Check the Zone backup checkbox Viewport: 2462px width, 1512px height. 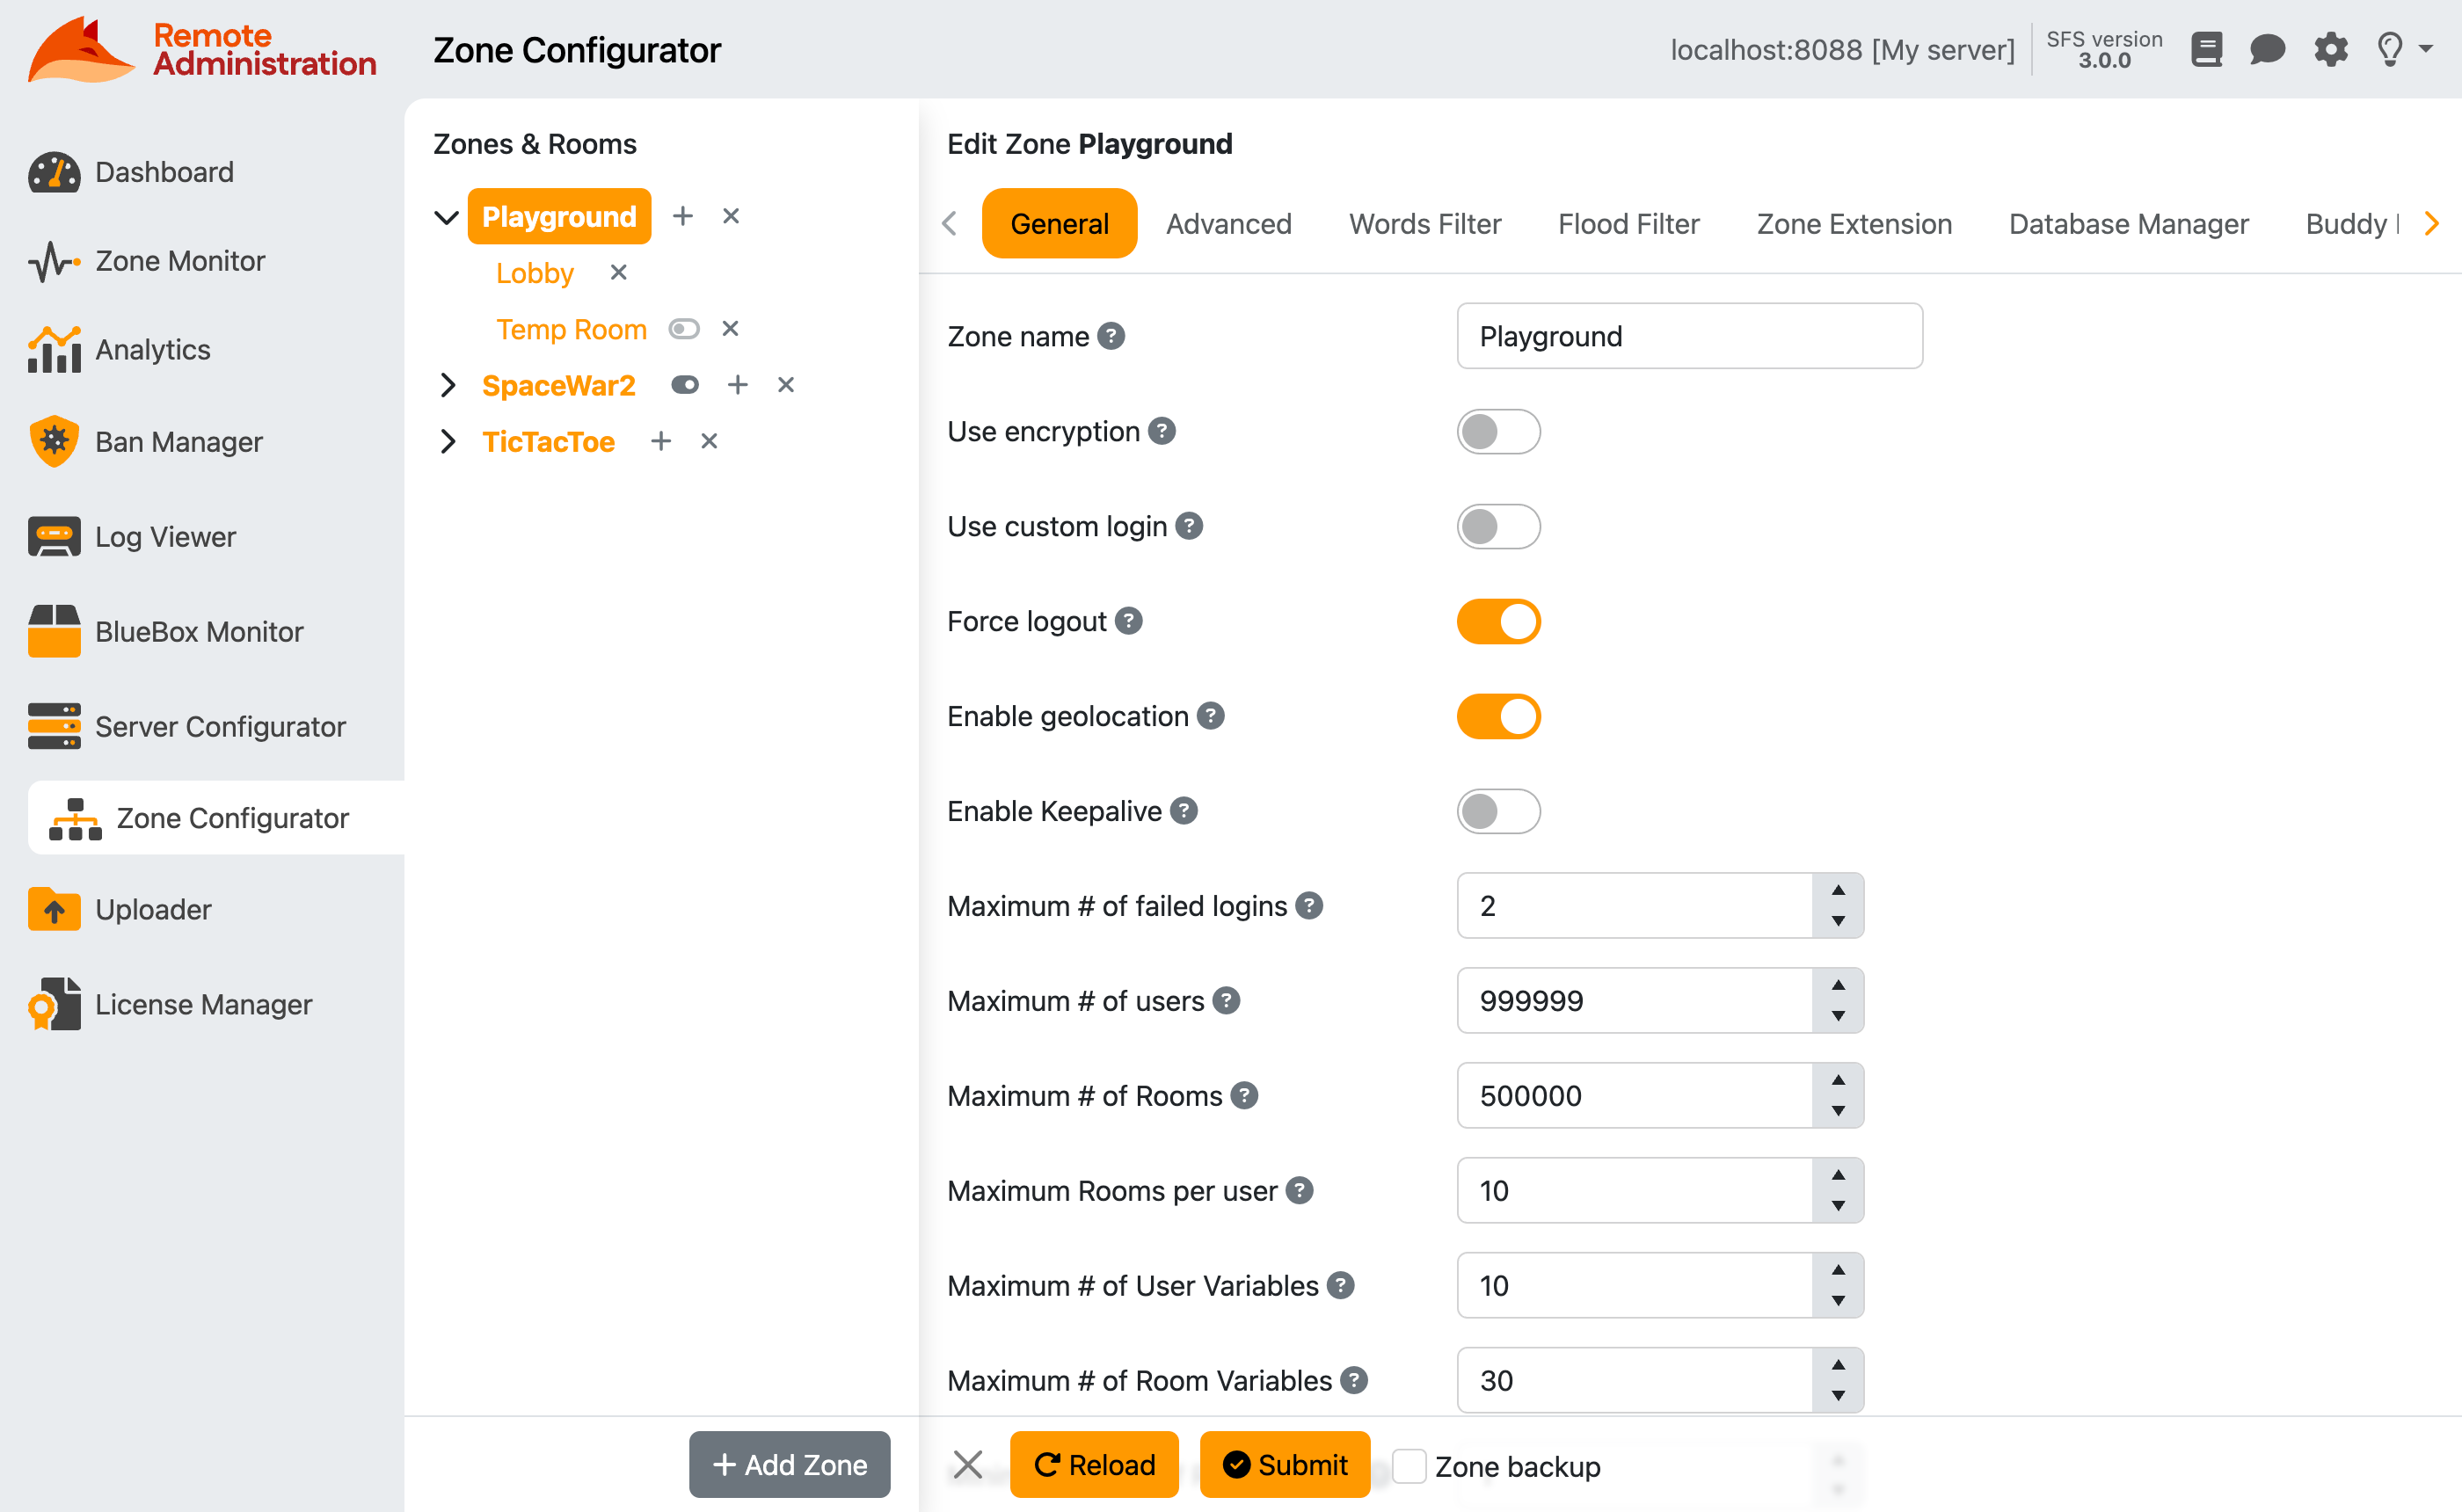[x=1410, y=1465]
